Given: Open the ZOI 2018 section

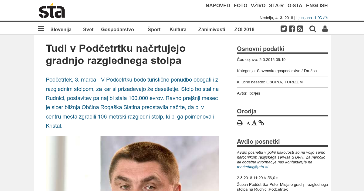Looking at the screenshot, I should (x=244, y=29).
